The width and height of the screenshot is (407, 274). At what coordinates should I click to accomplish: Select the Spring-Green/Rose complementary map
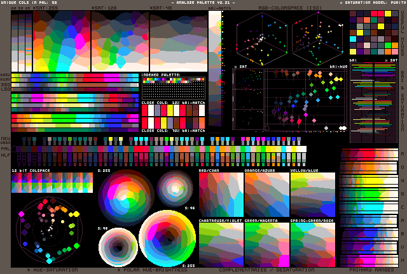312,244
